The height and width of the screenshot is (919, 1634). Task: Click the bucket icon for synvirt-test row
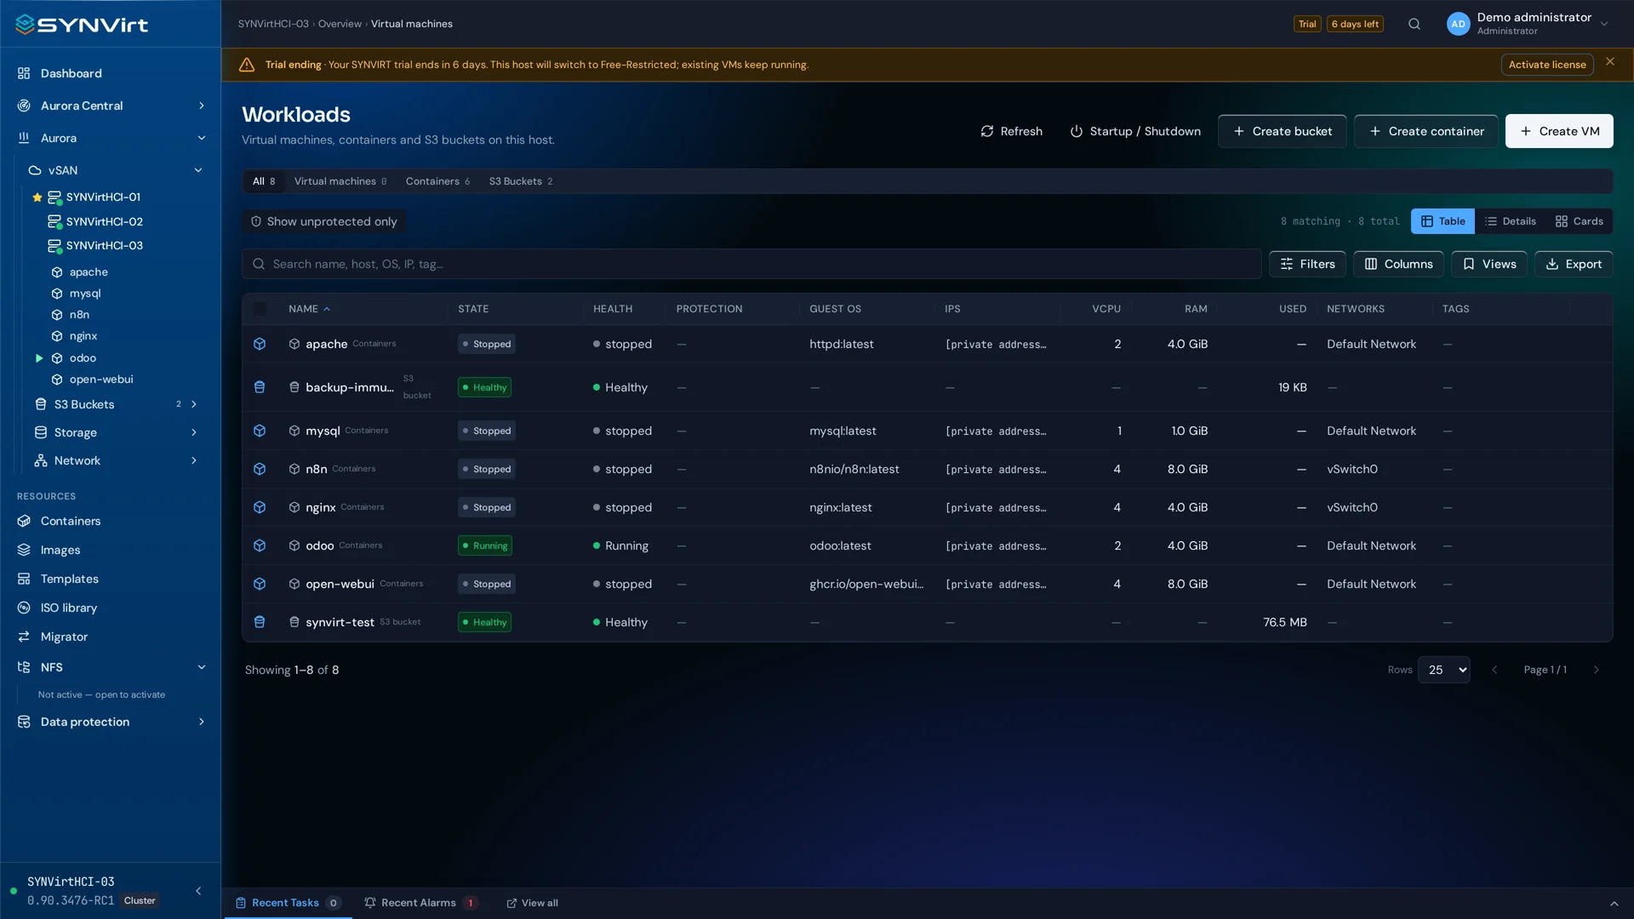pyautogui.click(x=260, y=622)
